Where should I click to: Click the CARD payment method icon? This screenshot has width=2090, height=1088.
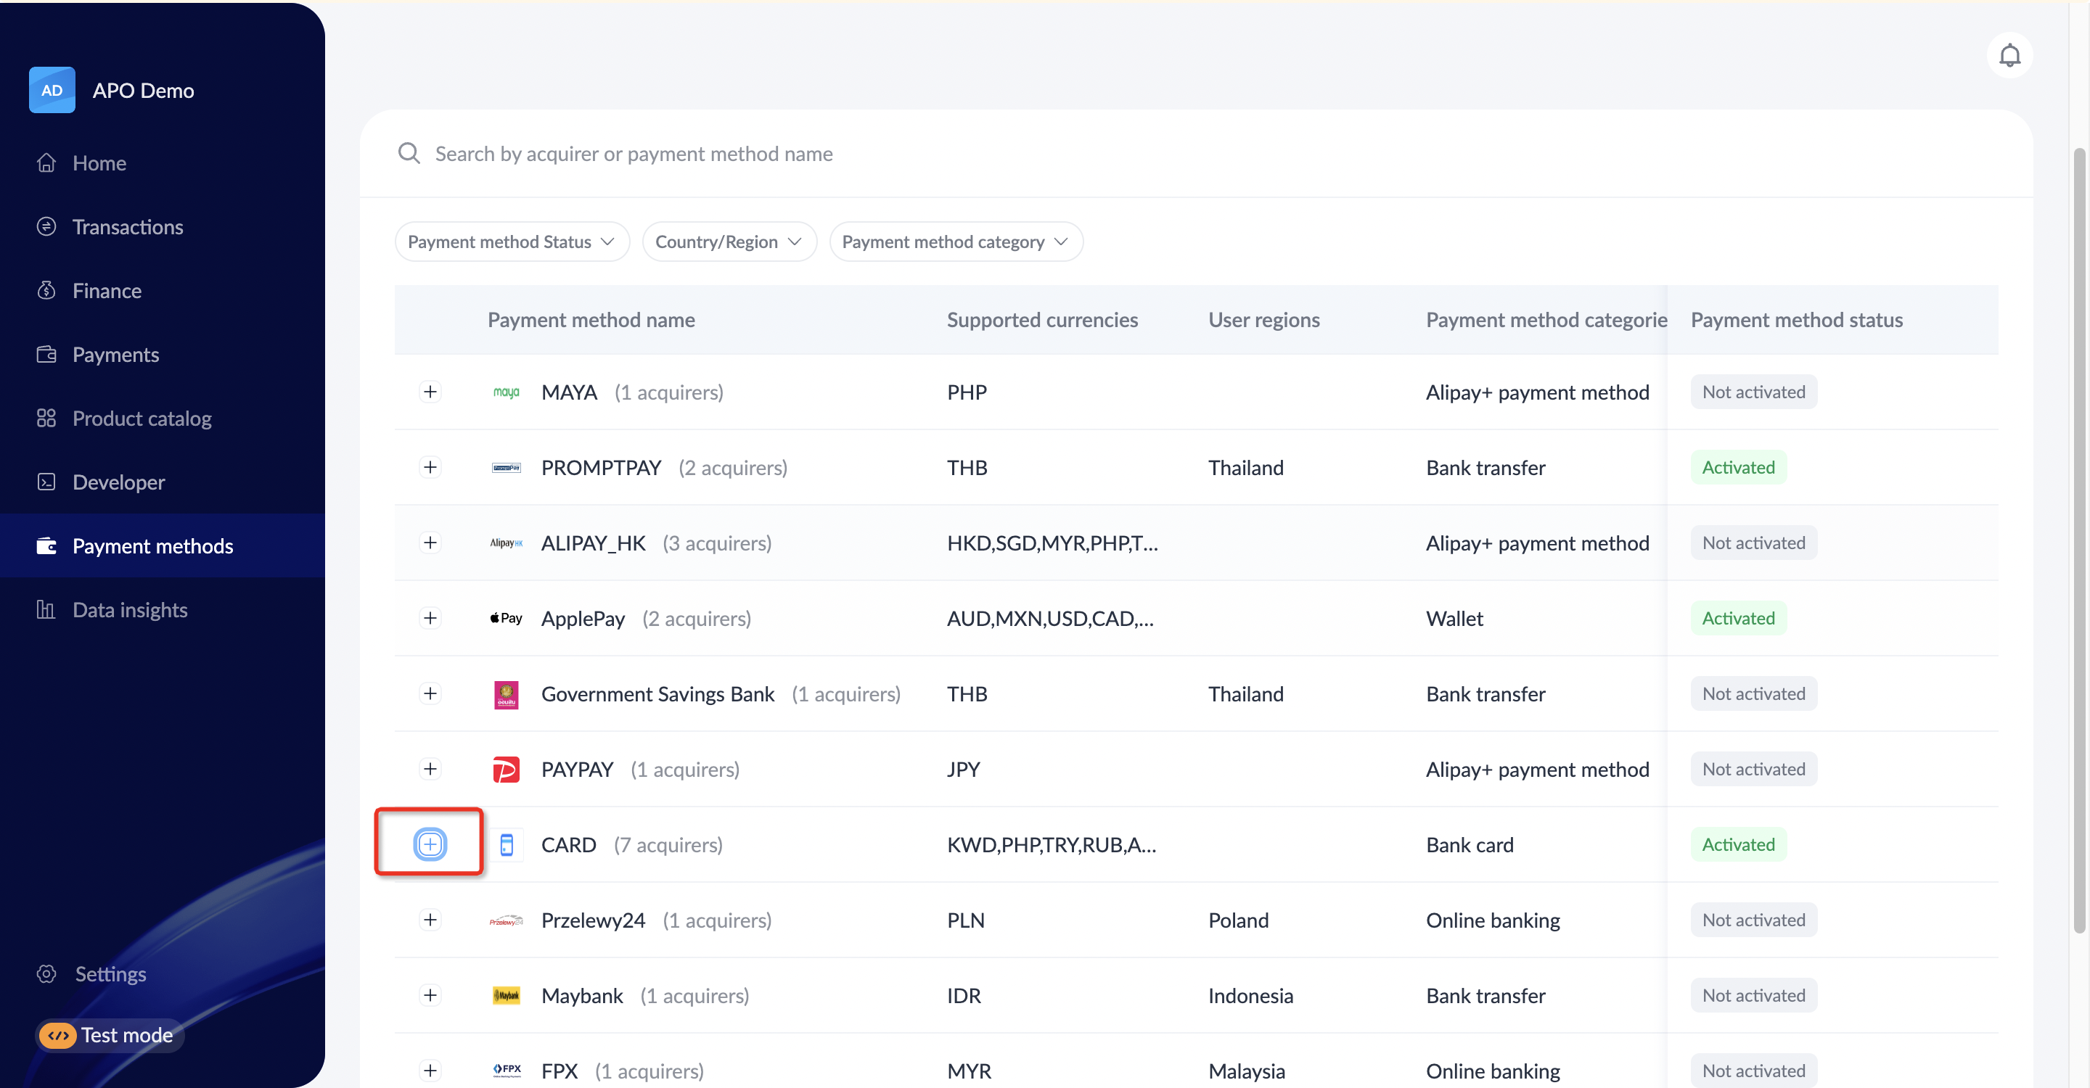point(506,845)
